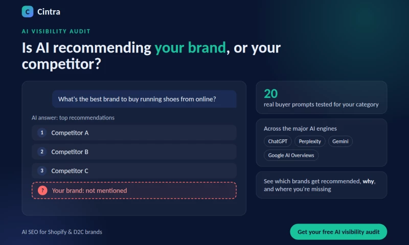This screenshot has height=245, width=409.
Task: Click the number 1 rank badge
Action: pyautogui.click(x=42, y=133)
